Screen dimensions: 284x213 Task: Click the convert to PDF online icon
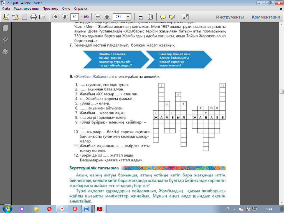pyautogui.click(x=6, y=17)
